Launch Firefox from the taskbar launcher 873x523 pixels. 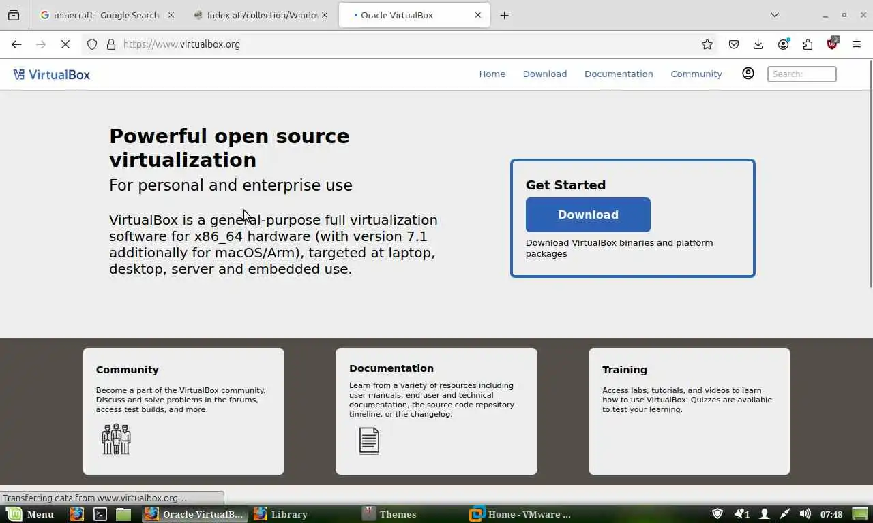click(77, 514)
